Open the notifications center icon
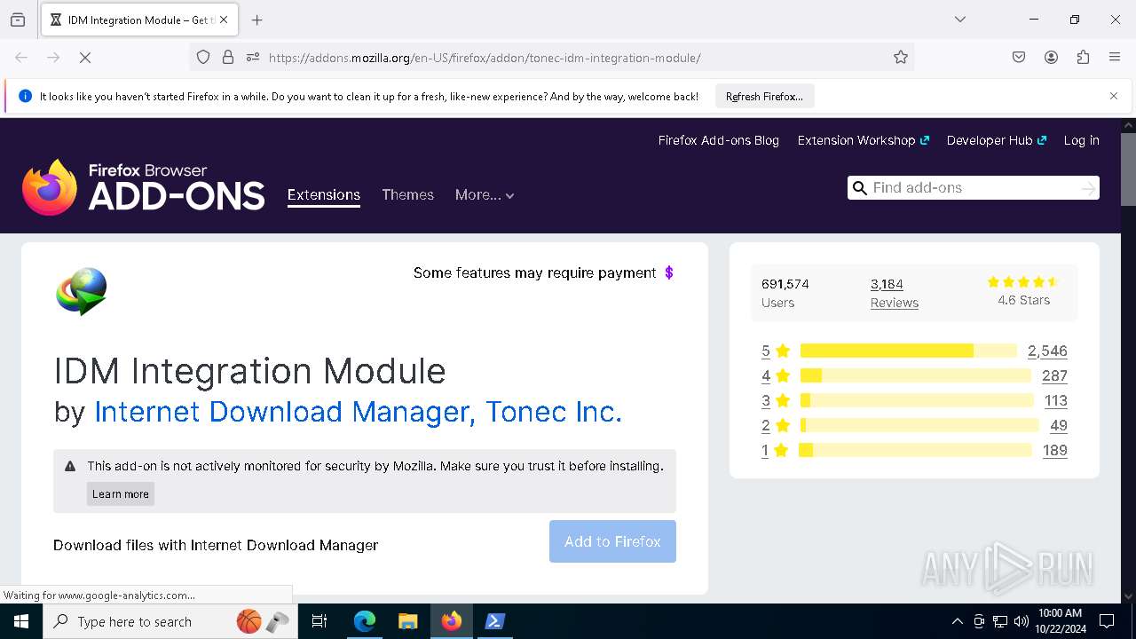Screen dimensions: 1136x639 (x=1107, y=621)
